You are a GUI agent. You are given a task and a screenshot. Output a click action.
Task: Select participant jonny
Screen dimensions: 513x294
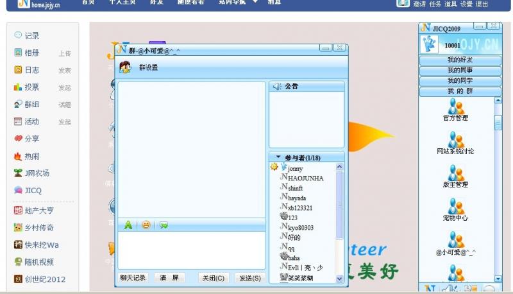tap(295, 169)
